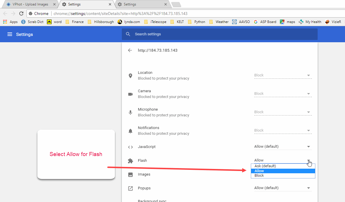Click the Flash puzzle piece icon
Screen dimensions: 345x202
(x=130, y=161)
